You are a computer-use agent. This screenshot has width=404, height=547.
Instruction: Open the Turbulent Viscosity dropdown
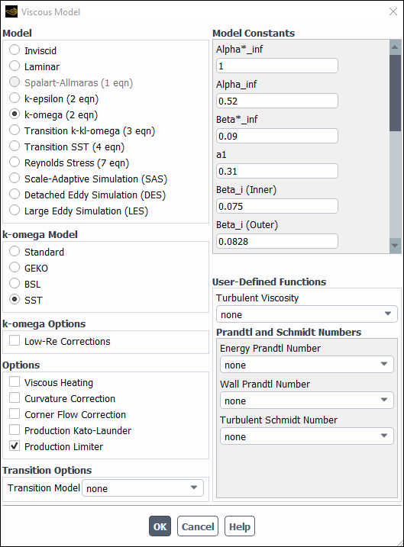pyautogui.click(x=306, y=314)
